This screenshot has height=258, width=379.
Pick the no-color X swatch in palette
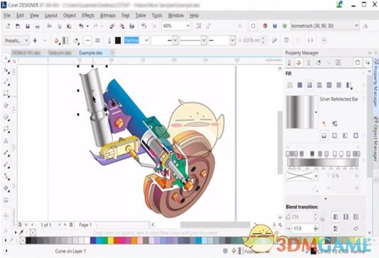click(x=23, y=240)
